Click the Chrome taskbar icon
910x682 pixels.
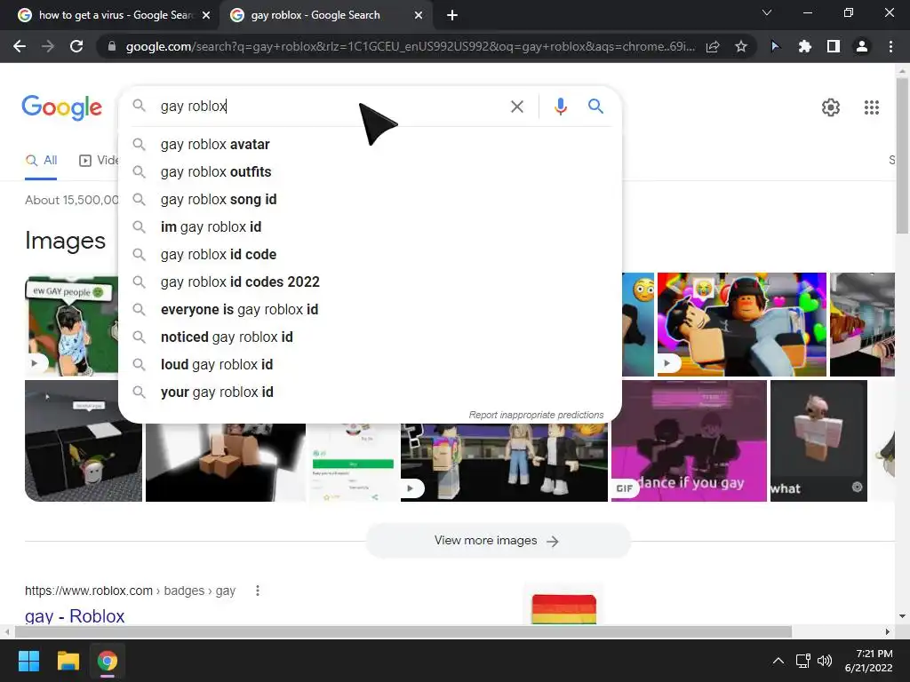point(108,661)
